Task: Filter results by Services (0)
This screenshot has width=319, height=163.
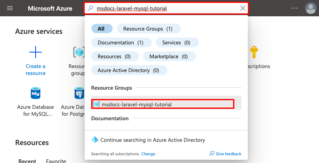Action: click(x=177, y=42)
